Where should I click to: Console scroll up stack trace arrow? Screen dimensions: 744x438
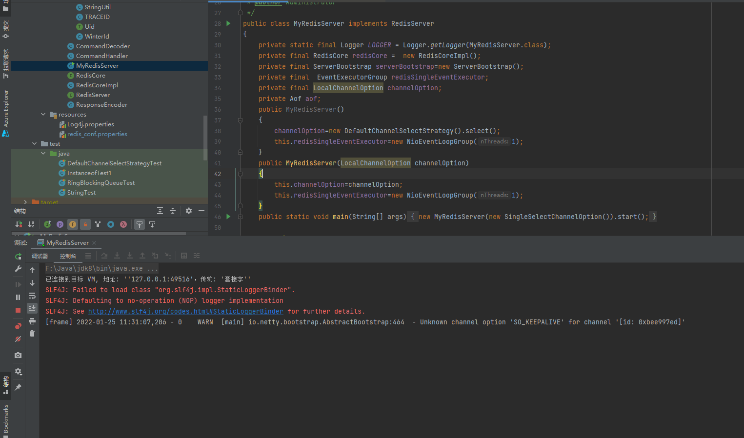coord(32,270)
